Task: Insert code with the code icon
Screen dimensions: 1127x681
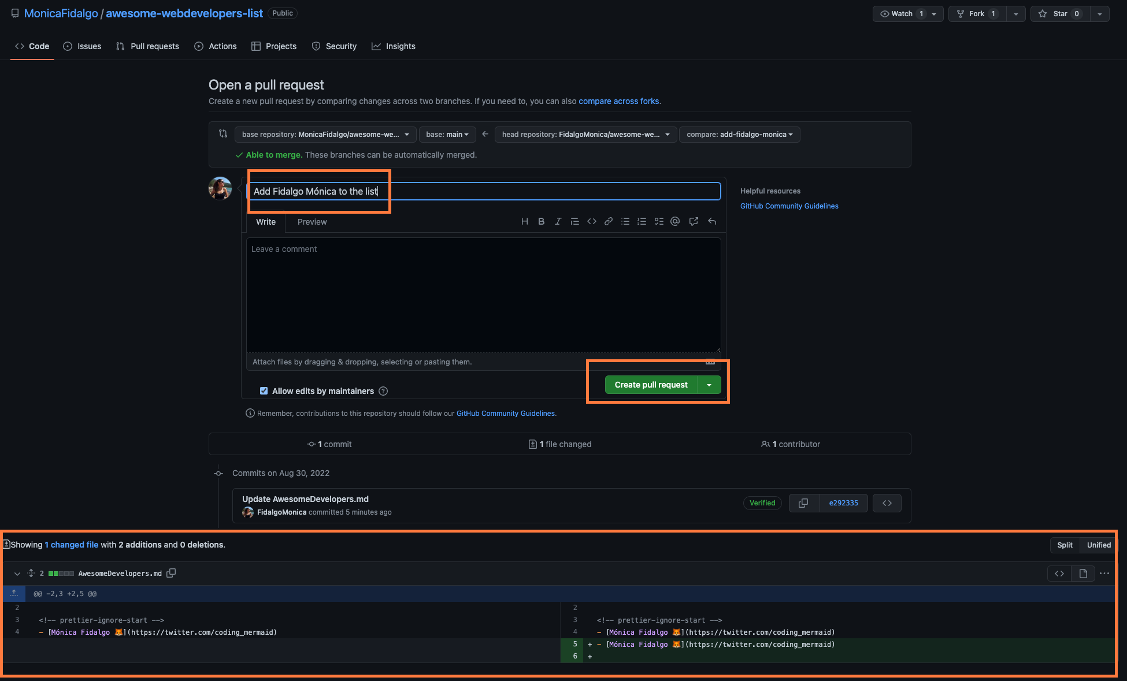Action: click(x=591, y=221)
